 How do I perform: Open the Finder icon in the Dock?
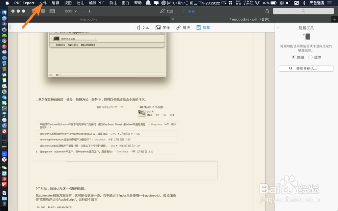(4, 13)
